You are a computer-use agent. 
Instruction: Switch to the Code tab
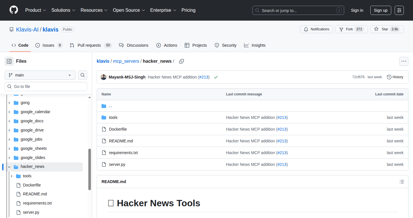20,45
